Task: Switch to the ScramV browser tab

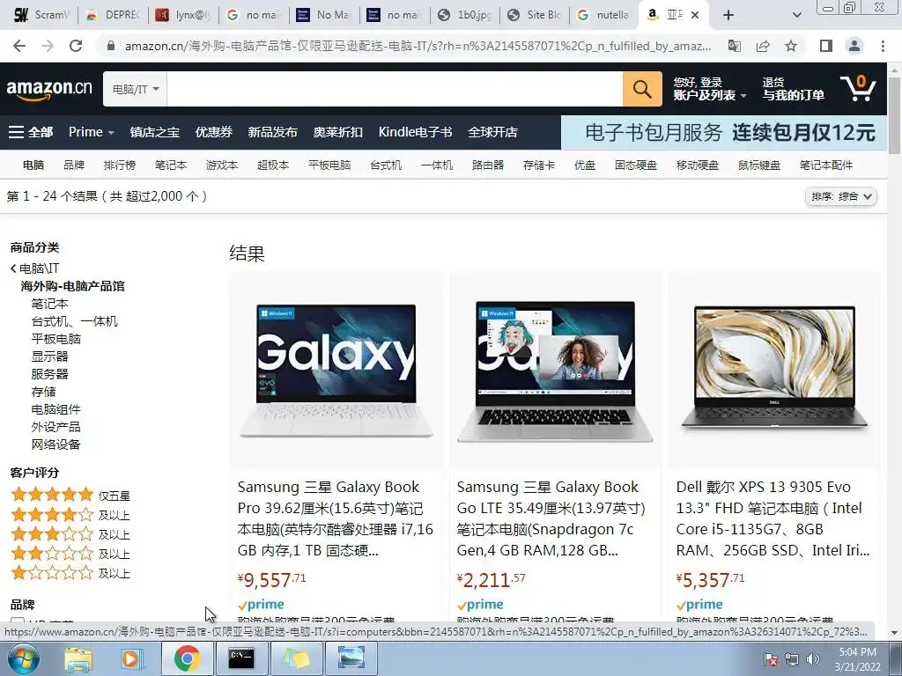Action: tap(42, 15)
